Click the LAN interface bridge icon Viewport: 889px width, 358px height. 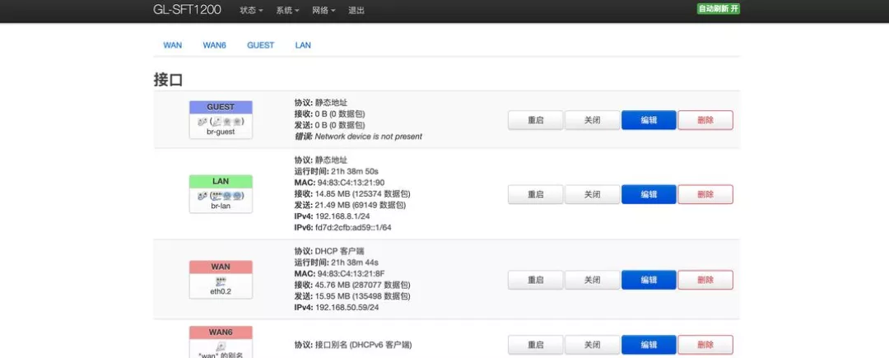coord(202,195)
